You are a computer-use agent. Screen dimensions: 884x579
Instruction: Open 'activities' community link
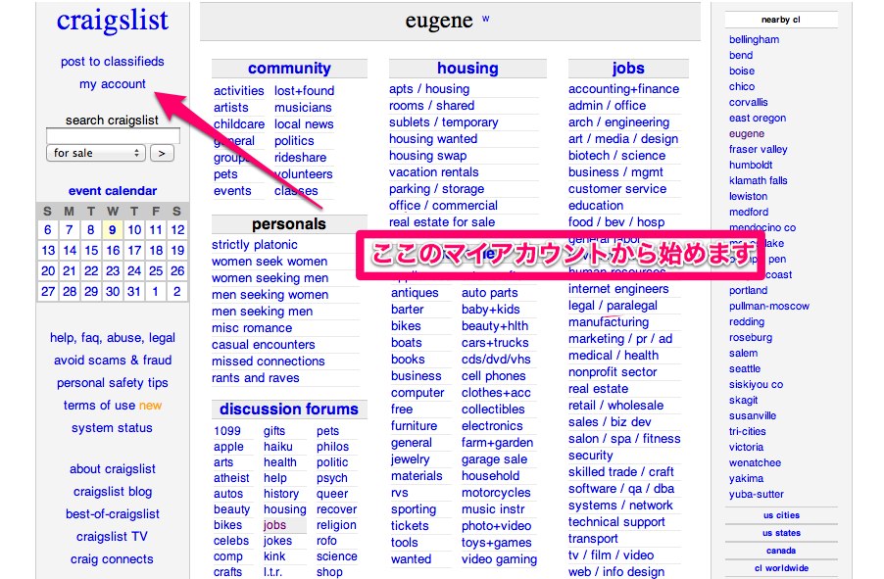[238, 91]
